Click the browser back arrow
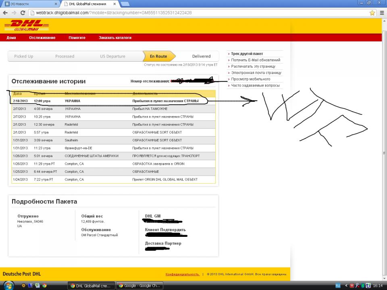The image size is (387, 290). pos(6,12)
